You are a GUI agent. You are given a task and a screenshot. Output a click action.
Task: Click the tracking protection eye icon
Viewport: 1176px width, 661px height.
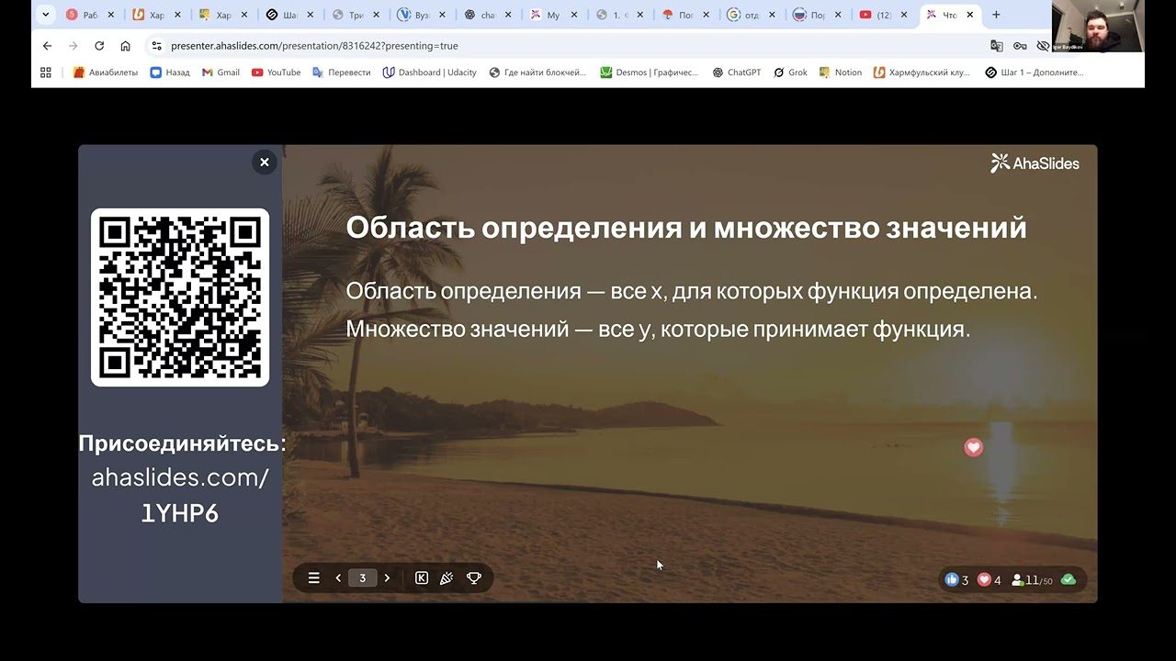pos(1043,46)
